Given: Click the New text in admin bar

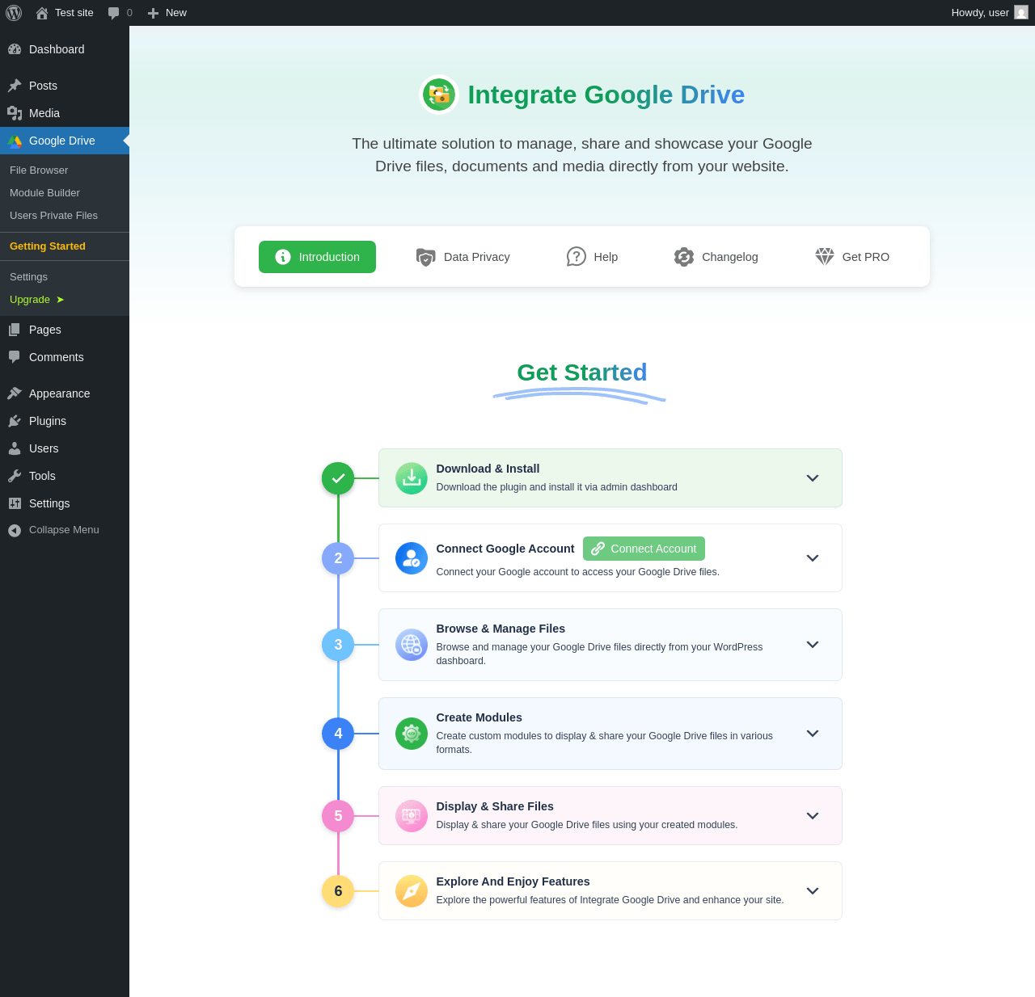Looking at the screenshot, I should 176,13.
